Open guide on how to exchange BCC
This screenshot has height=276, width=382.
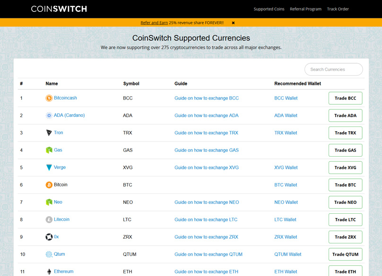coord(207,98)
